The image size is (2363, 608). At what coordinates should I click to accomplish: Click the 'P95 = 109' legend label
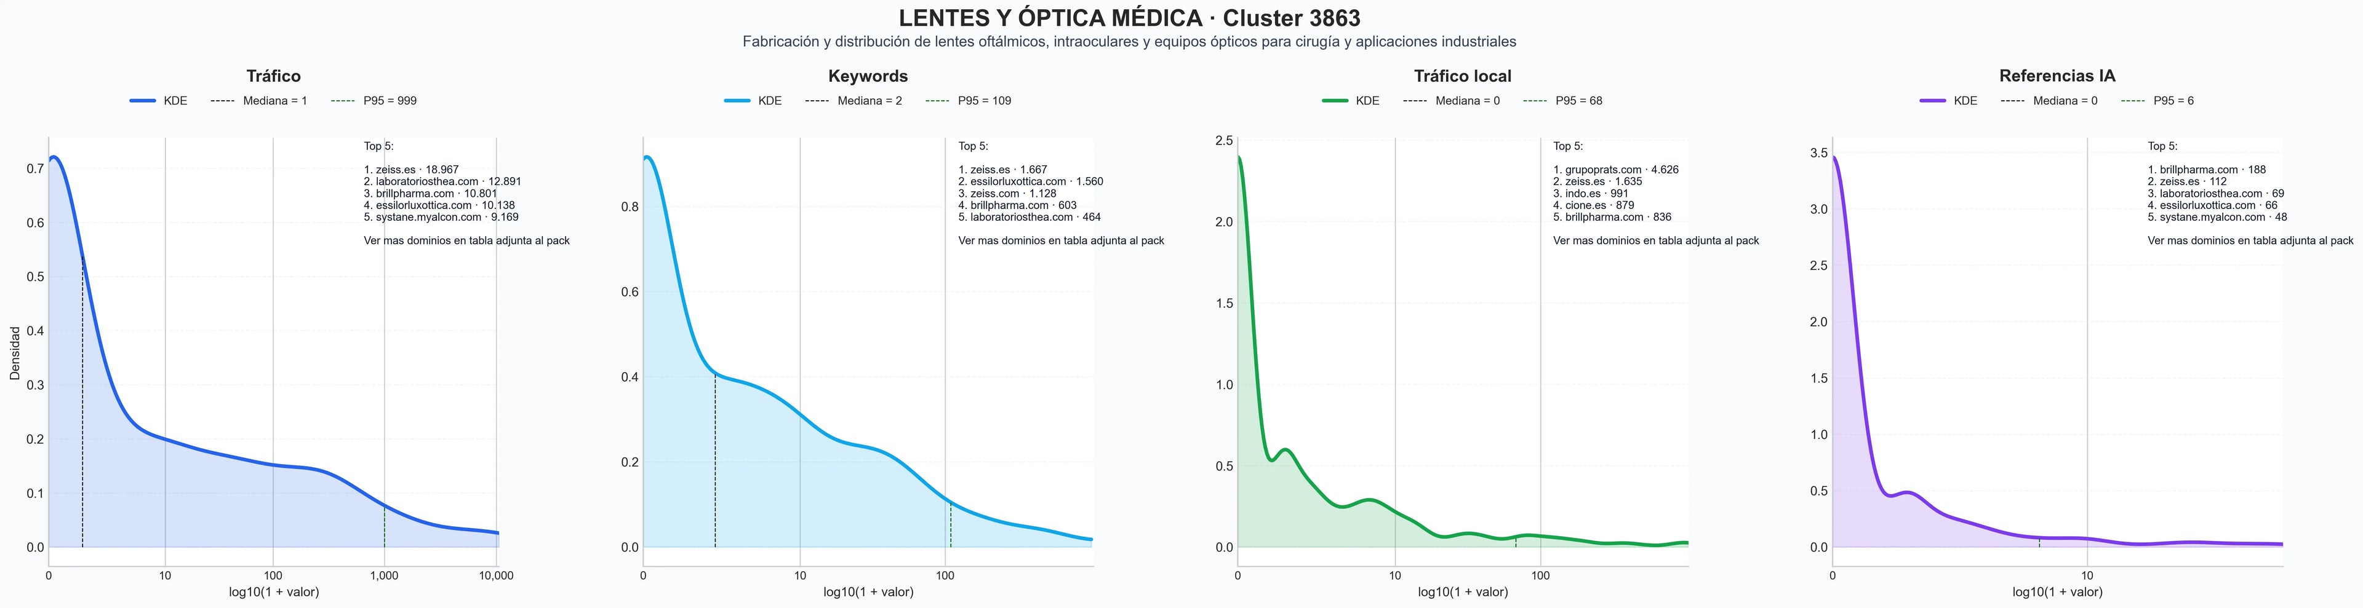point(985,101)
